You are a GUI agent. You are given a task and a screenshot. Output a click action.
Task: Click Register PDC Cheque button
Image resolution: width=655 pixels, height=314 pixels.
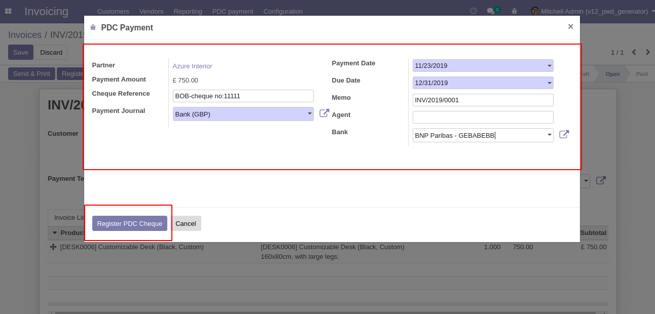click(x=129, y=223)
